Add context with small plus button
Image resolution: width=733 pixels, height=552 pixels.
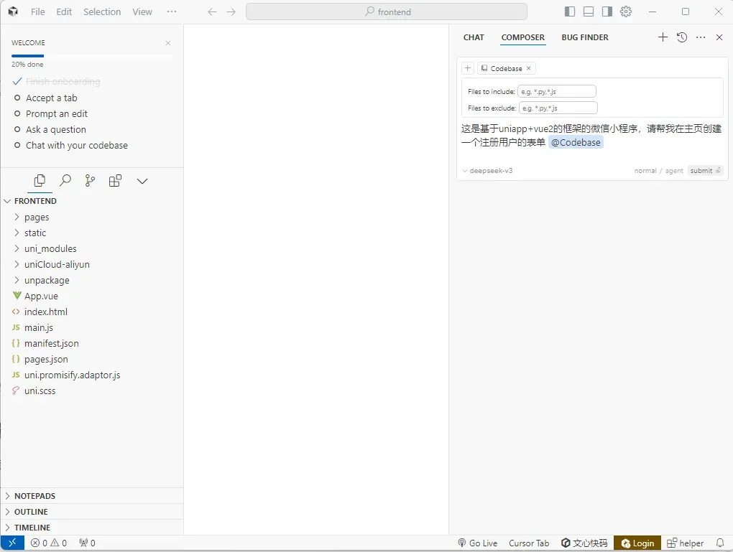(468, 68)
